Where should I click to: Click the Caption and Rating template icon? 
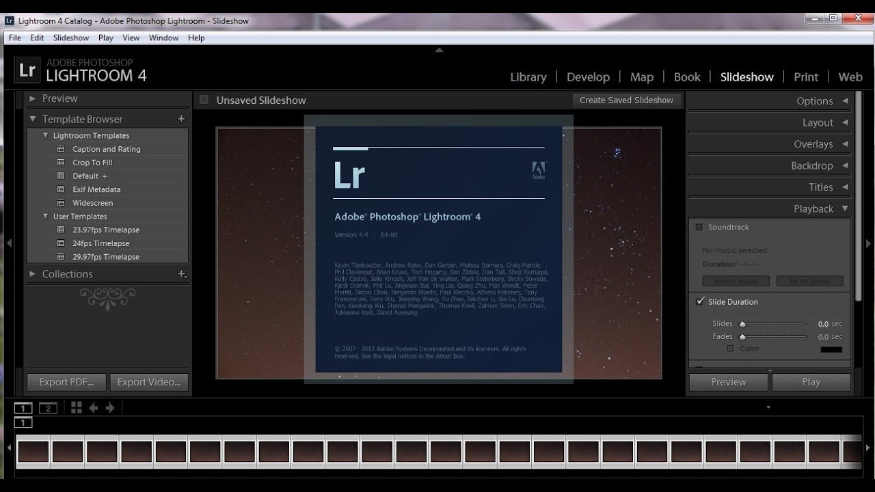(61, 149)
